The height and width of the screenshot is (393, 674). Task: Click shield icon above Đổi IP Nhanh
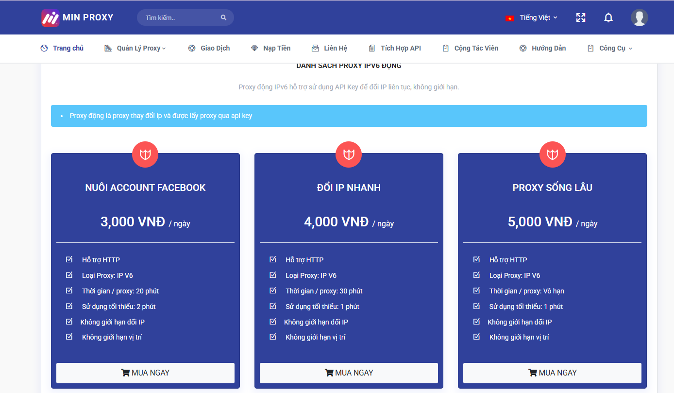[x=349, y=154]
